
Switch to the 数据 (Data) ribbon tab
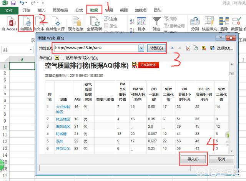click(x=94, y=10)
